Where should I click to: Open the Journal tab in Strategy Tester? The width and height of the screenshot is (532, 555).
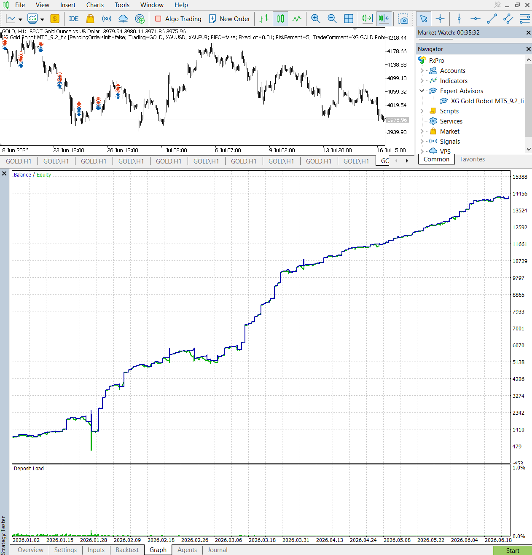pyautogui.click(x=217, y=550)
